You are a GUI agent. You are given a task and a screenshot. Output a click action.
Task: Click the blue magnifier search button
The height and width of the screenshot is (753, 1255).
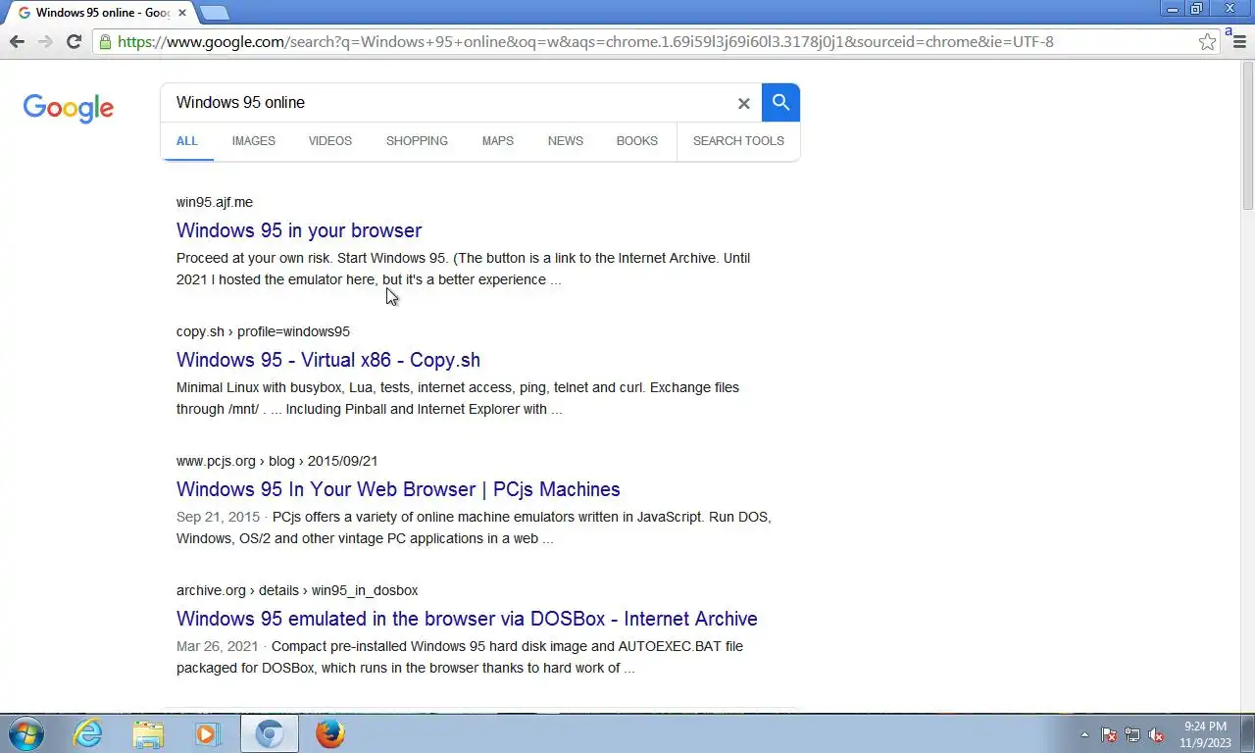tap(780, 102)
